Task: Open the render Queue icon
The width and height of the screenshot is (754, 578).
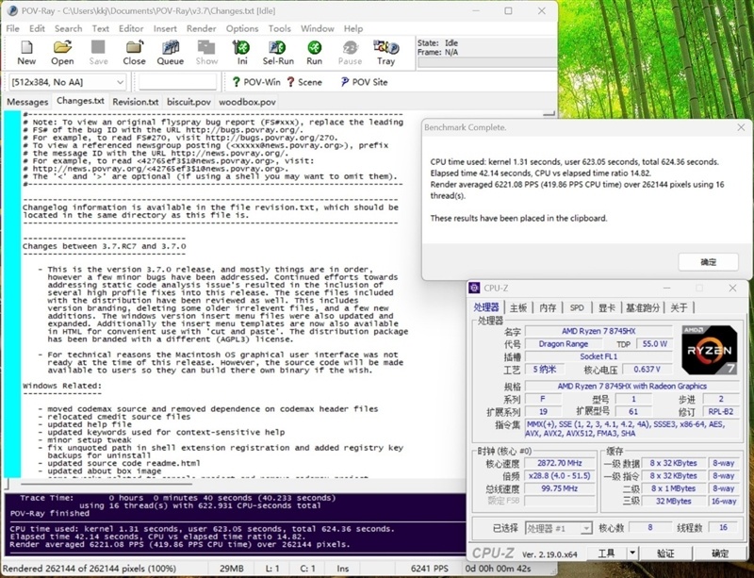Action: [x=171, y=47]
